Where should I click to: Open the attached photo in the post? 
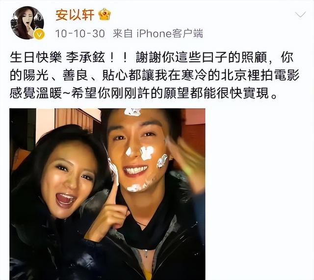click(107, 194)
